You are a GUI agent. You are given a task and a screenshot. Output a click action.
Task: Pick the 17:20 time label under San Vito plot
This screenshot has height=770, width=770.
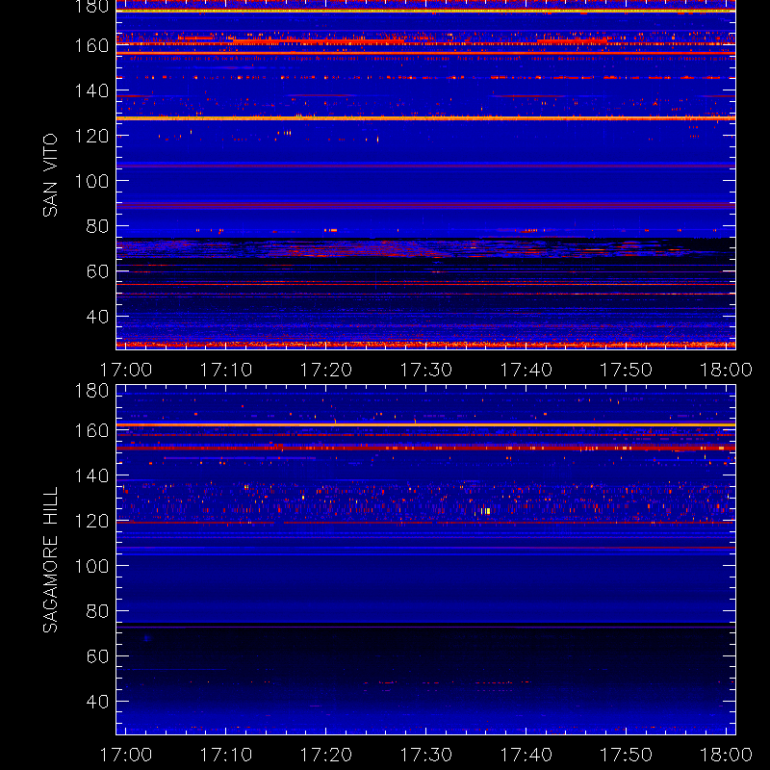pos(325,370)
